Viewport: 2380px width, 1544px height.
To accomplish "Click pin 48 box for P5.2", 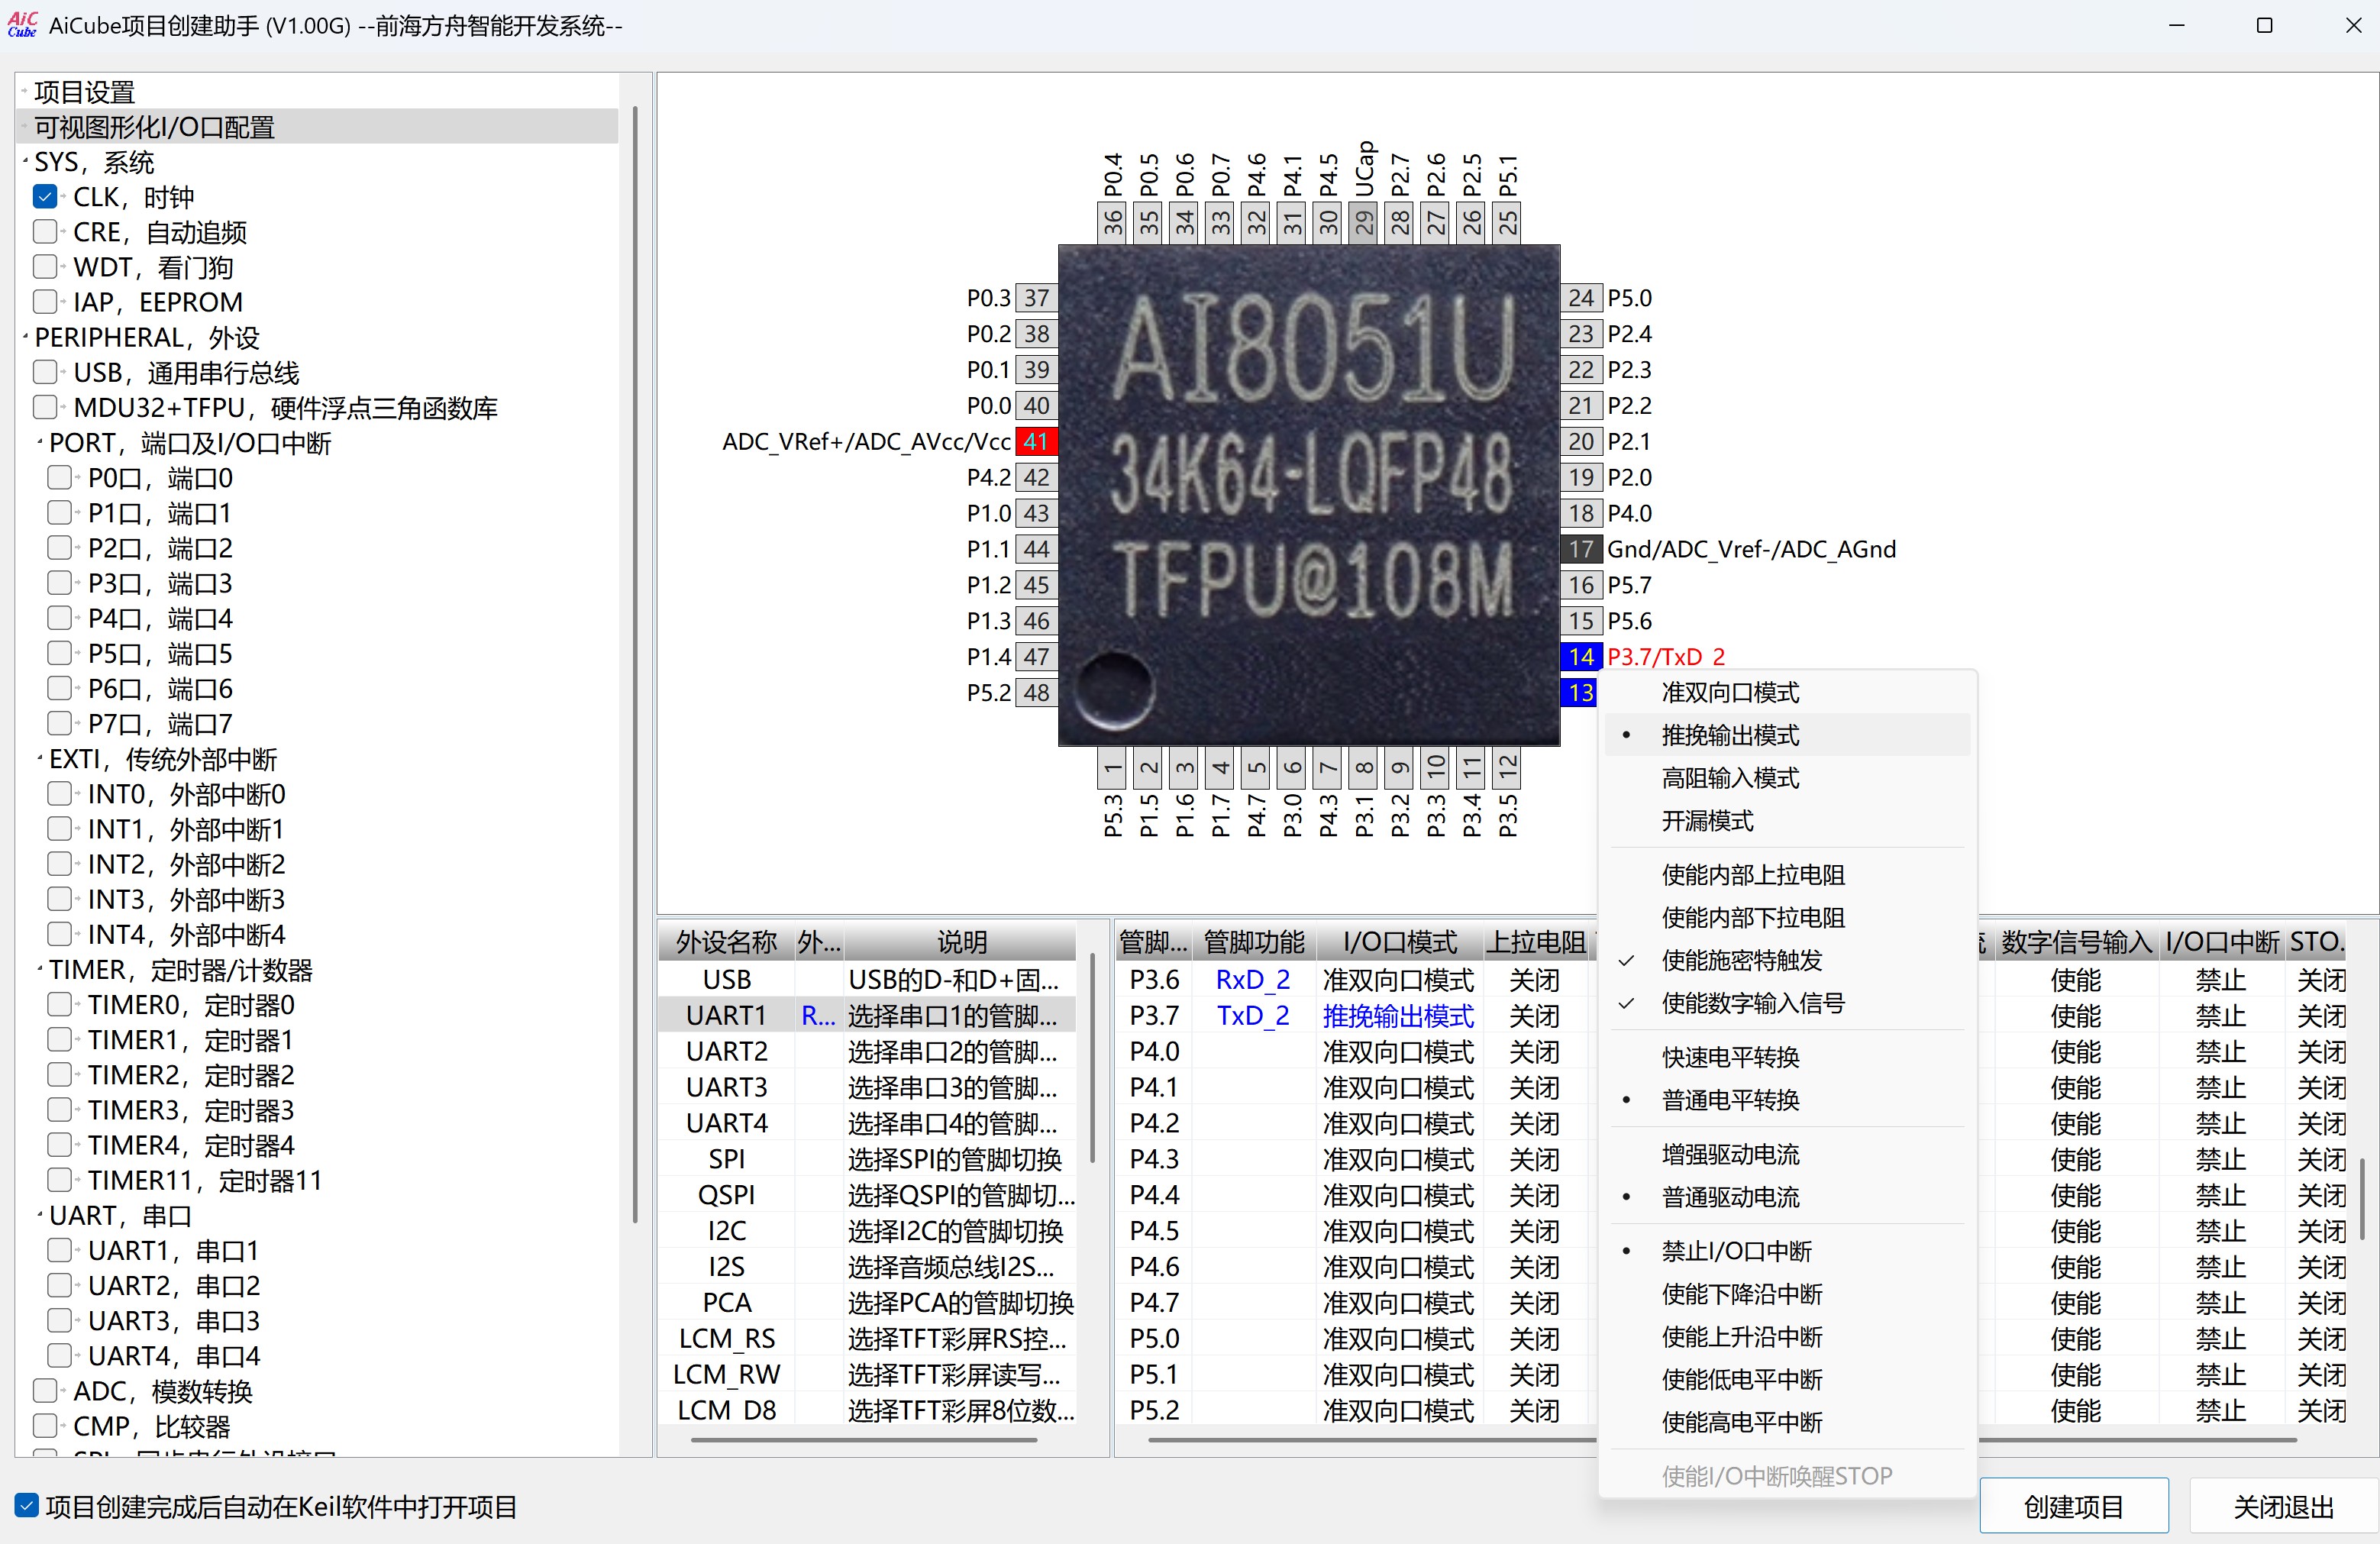I will 1036,692.
